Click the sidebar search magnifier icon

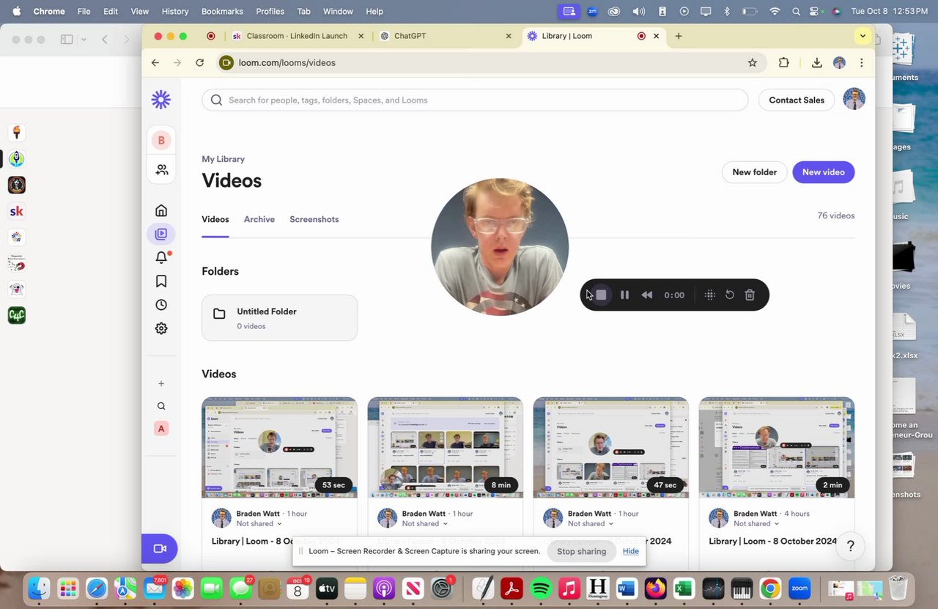pos(161,406)
